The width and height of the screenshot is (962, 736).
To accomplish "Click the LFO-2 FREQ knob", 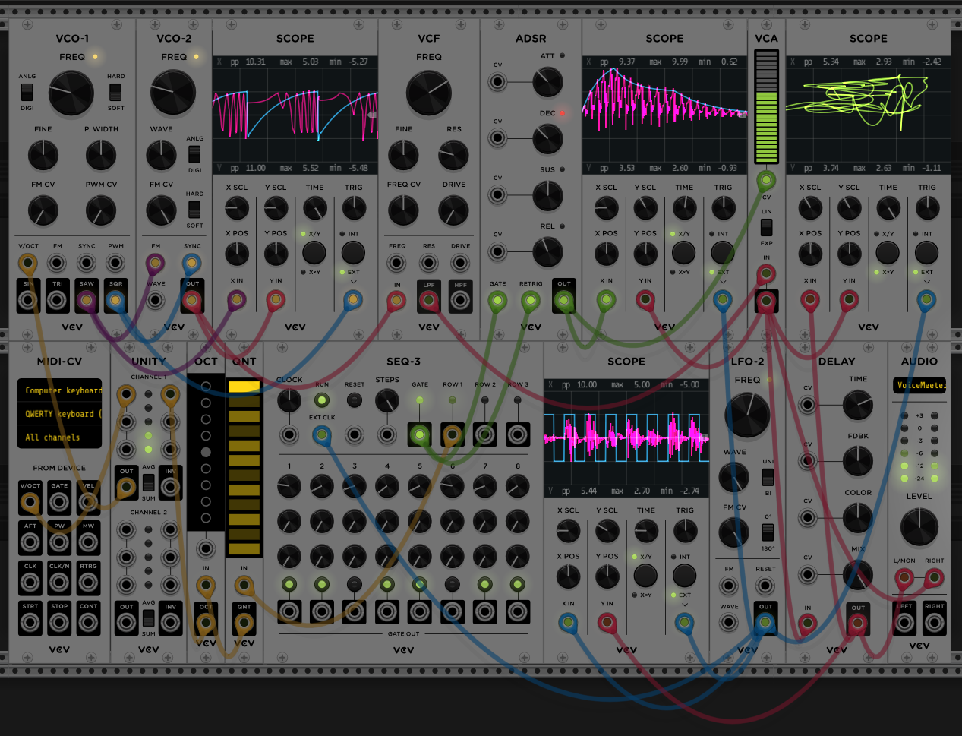I will tap(747, 415).
